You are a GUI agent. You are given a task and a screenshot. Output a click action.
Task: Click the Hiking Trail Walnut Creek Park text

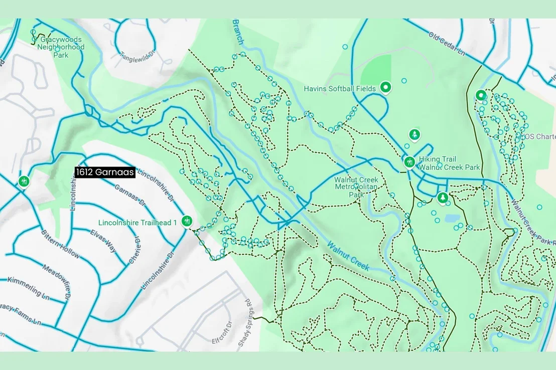pos(449,163)
